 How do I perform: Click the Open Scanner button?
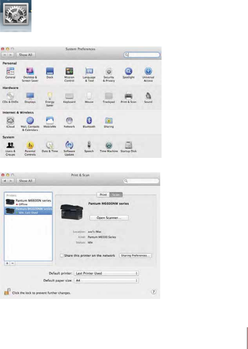pyautogui.click(x=109, y=218)
